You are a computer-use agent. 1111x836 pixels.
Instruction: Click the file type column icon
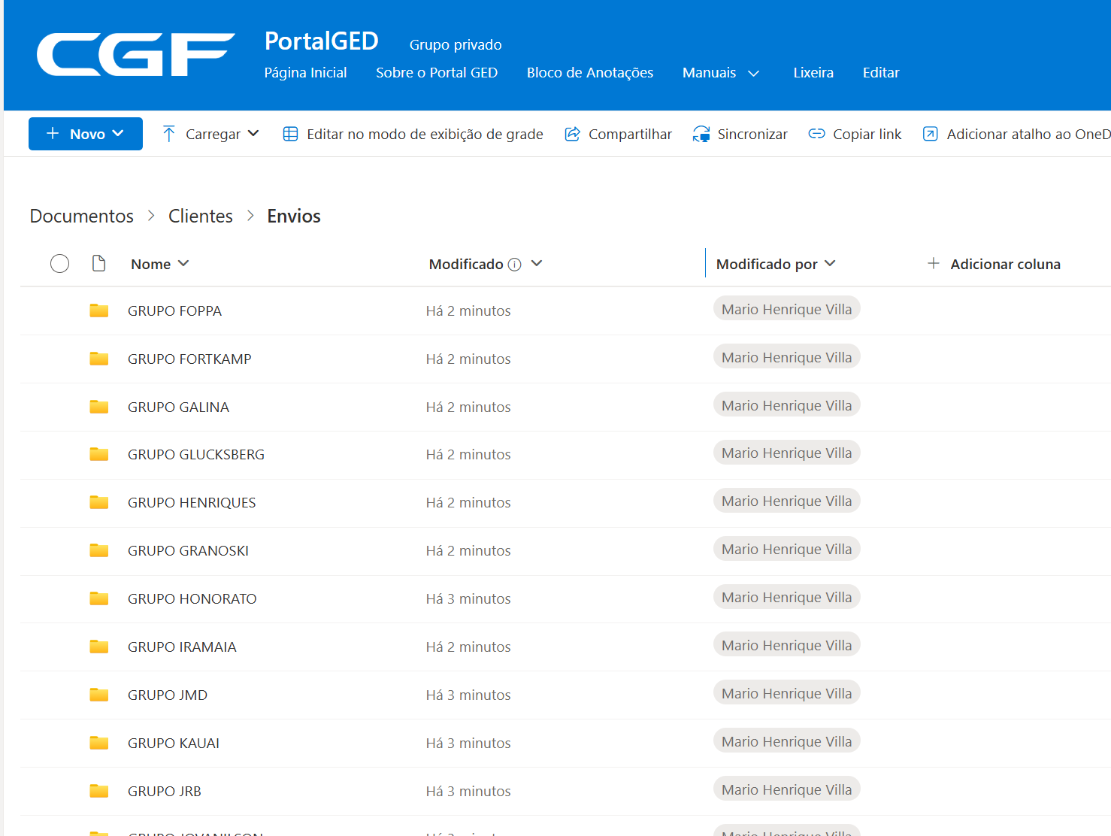98,264
